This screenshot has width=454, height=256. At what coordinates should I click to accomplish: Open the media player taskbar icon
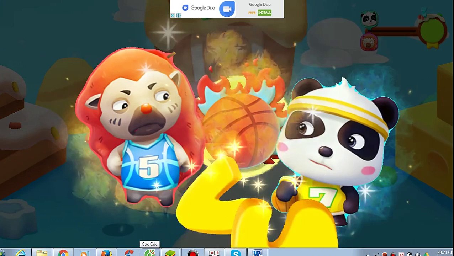(x=85, y=253)
